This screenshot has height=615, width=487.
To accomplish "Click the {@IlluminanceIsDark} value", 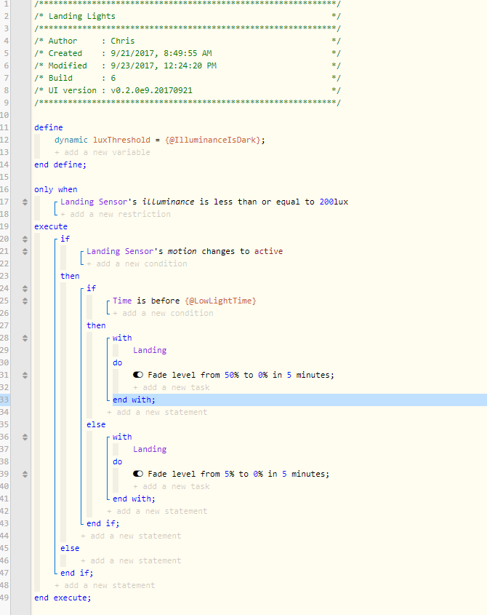I will [213, 140].
